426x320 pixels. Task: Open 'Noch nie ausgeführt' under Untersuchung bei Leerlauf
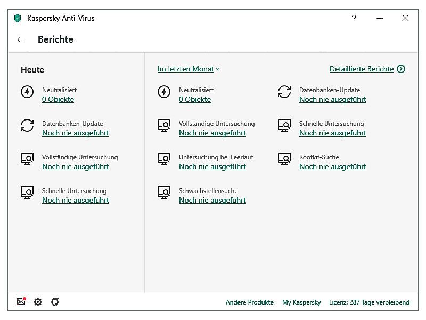pos(212,166)
